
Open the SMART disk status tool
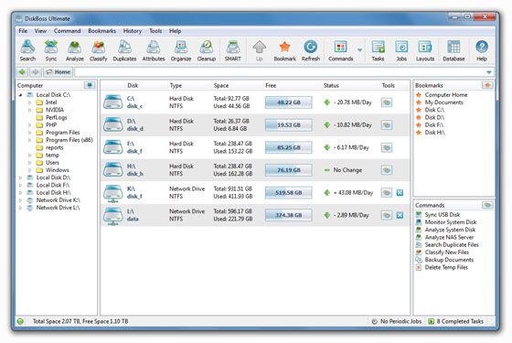pos(232,50)
